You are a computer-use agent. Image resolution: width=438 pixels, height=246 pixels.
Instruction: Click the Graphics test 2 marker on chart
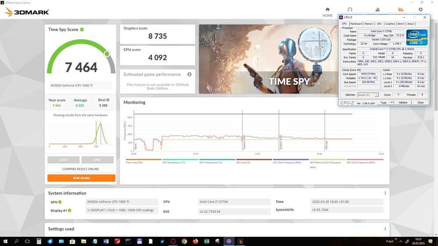(x=280, y=142)
